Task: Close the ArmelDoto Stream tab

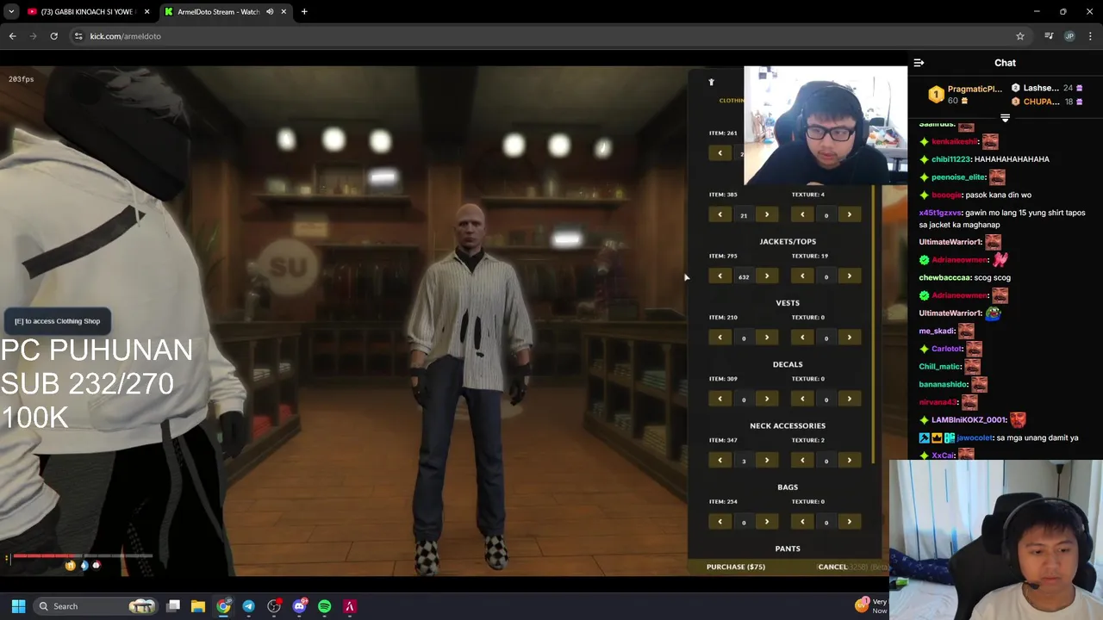Action: [284, 12]
